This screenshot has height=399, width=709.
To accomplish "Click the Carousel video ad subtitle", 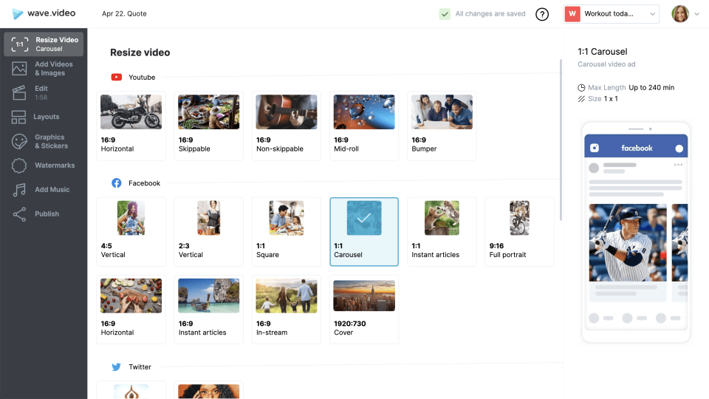I will [x=606, y=64].
